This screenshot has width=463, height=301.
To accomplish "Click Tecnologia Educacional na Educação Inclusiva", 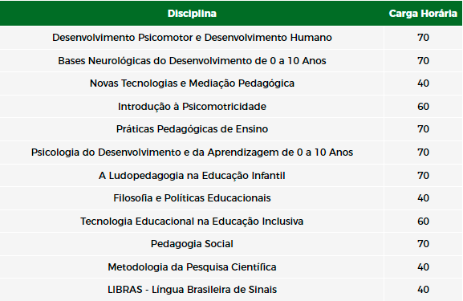I will pos(192,222).
